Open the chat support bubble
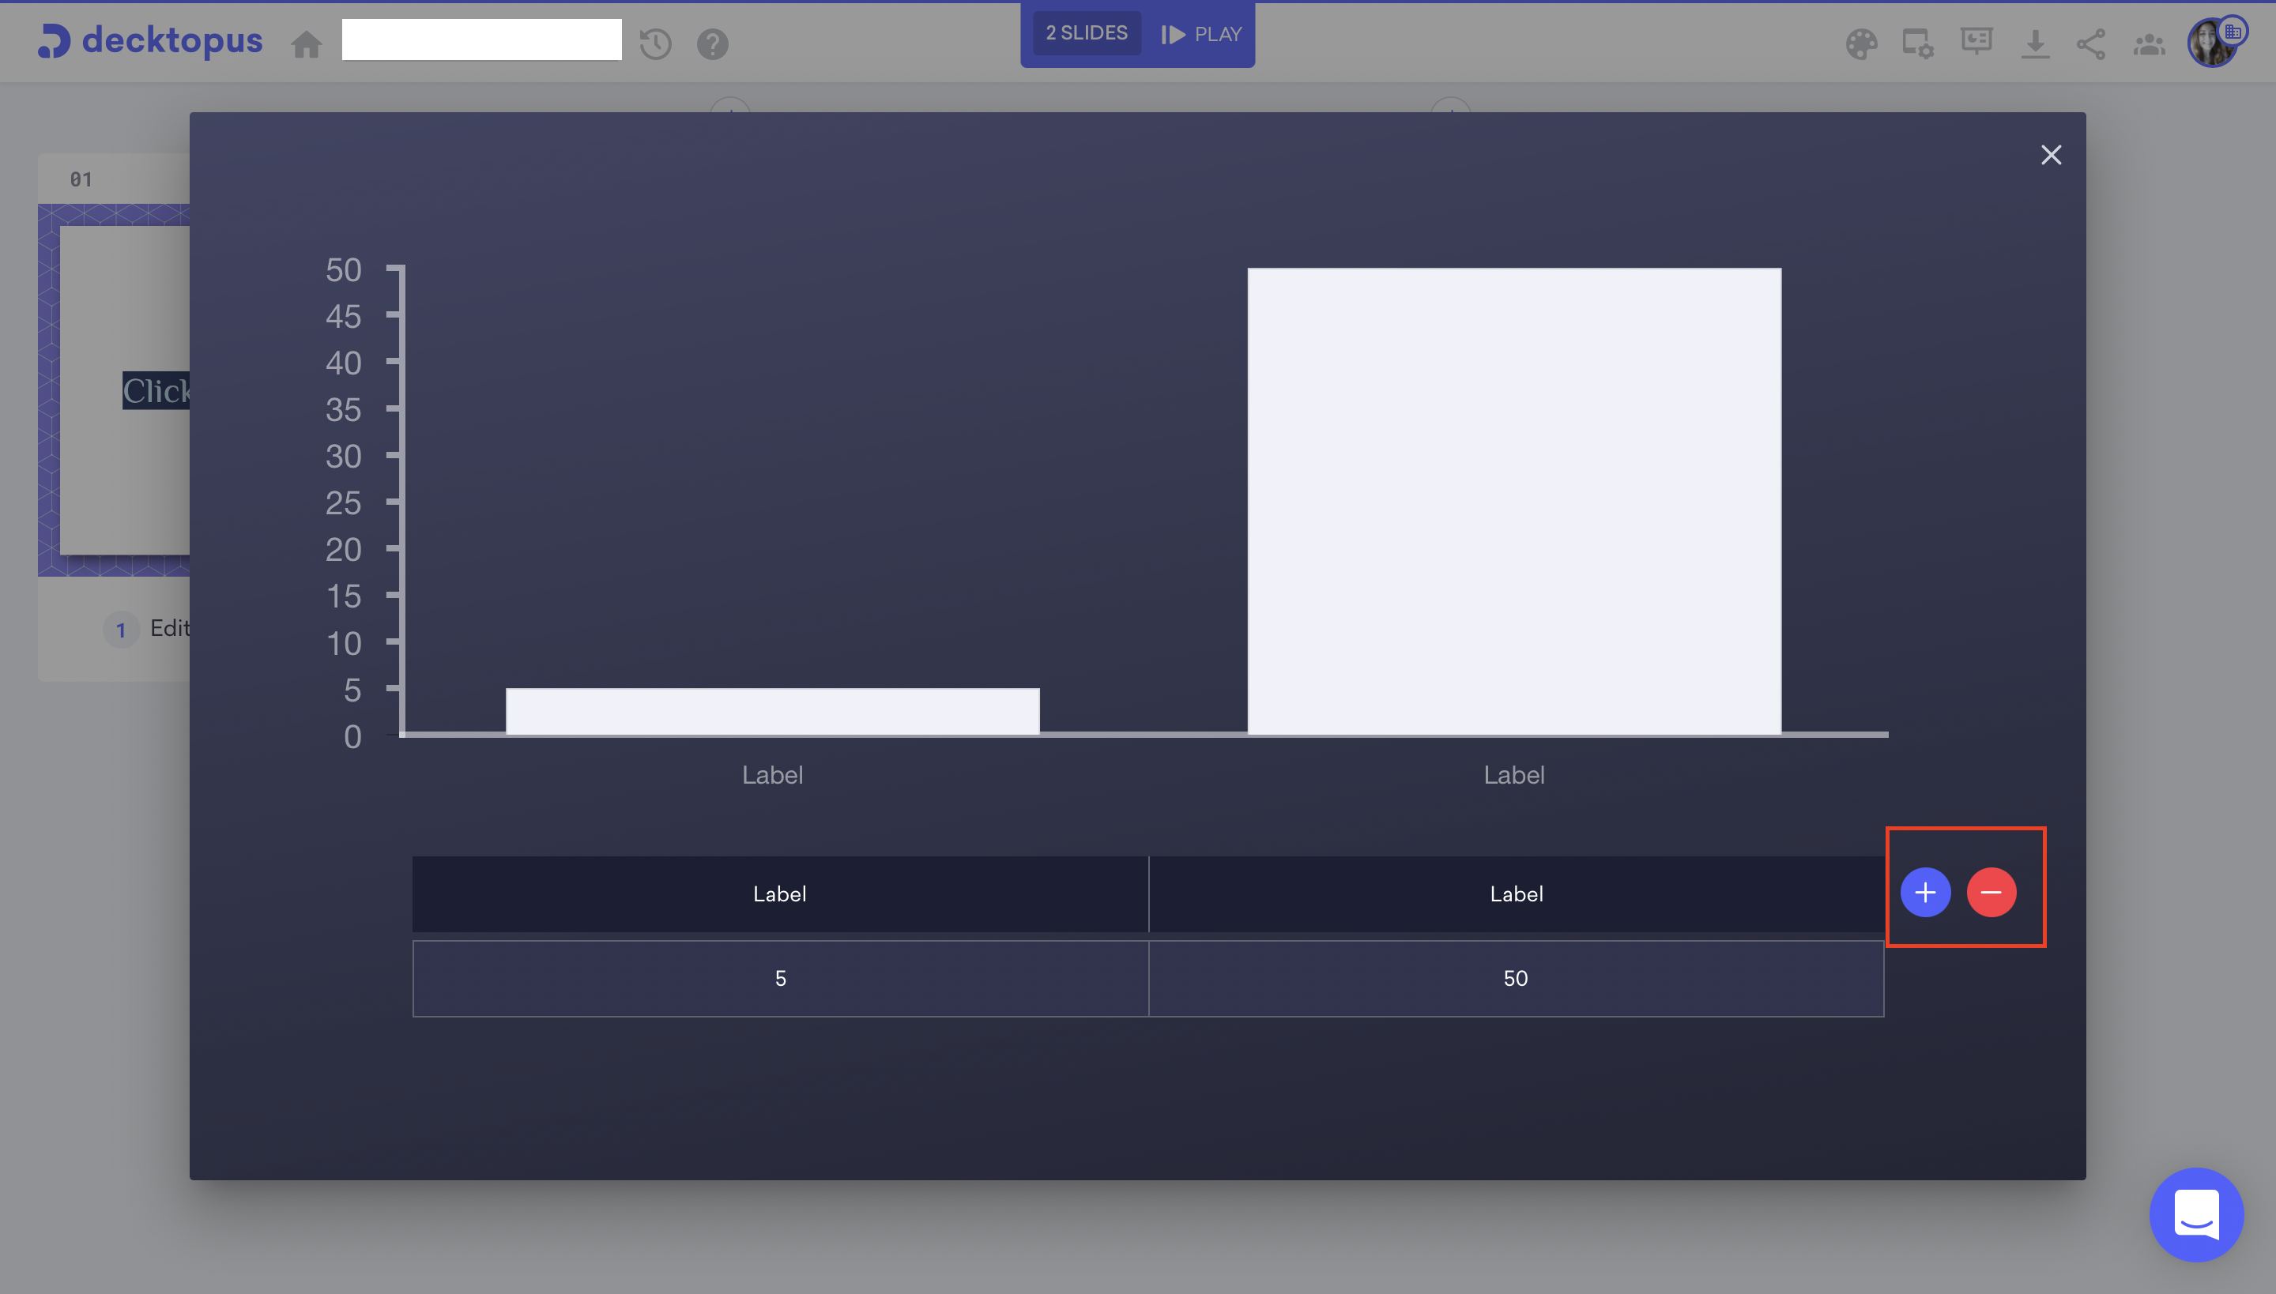The height and width of the screenshot is (1294, 2276). click(2196, 1214)
